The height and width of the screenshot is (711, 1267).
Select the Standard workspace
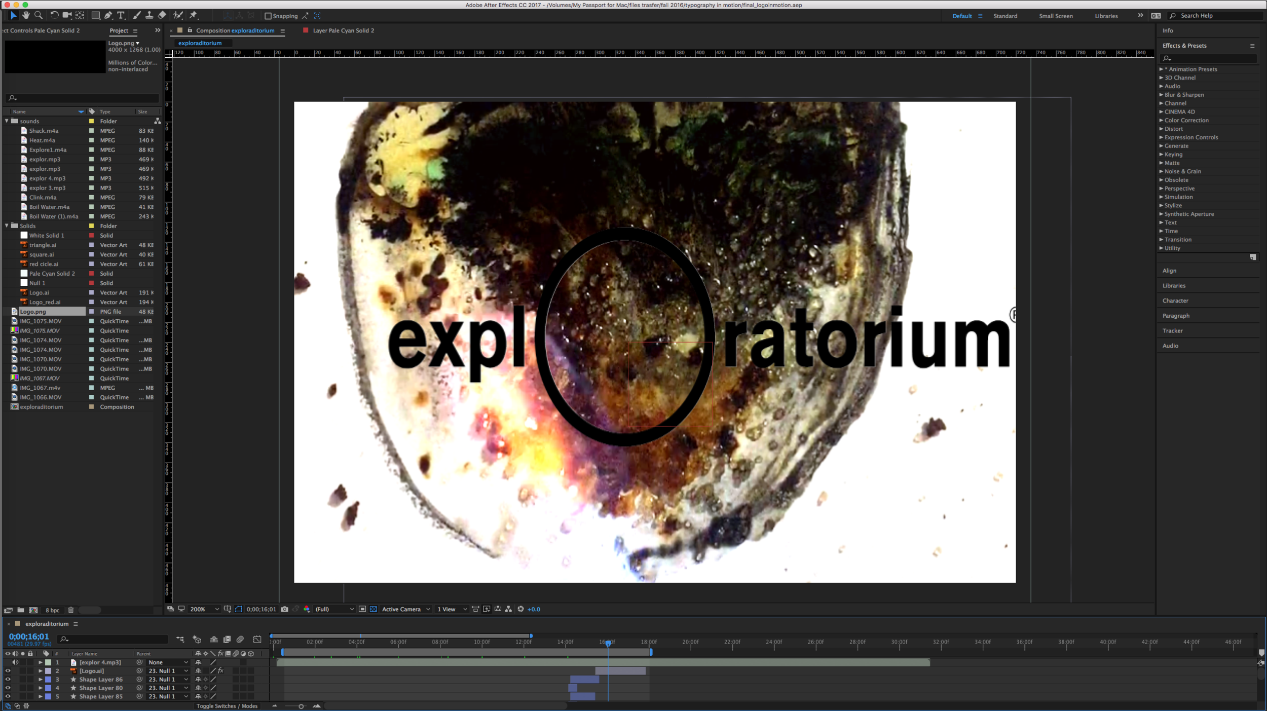click(x=1005, y=16)
